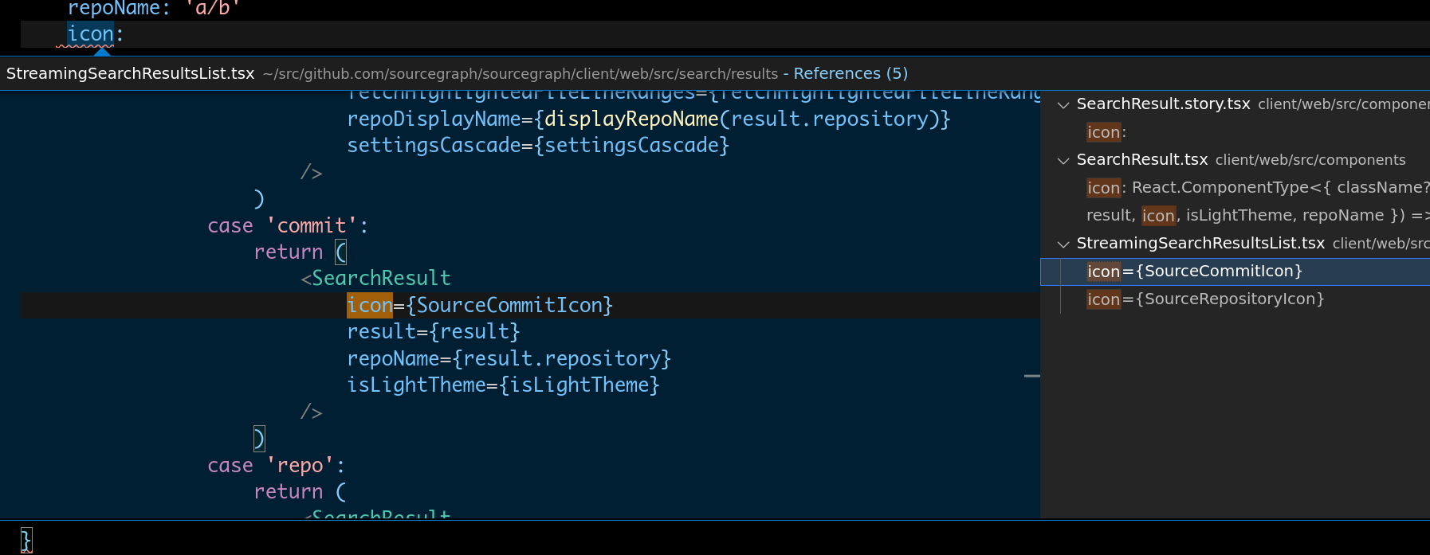Open SearchResult.story.tsx file entry in references
The width and height of the screenshot is (1430, 555).
point(1163,104)
